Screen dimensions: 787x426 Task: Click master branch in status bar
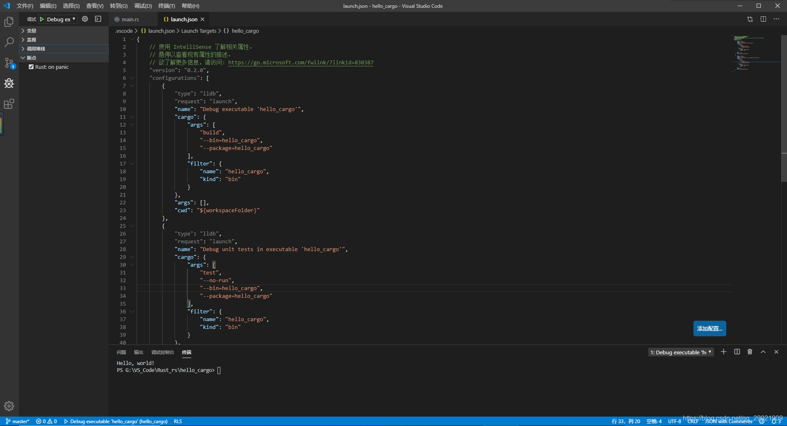pyautogui.click(x=17, y=421)
